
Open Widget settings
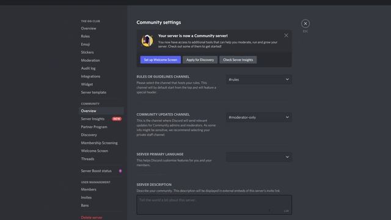(87, 84)
